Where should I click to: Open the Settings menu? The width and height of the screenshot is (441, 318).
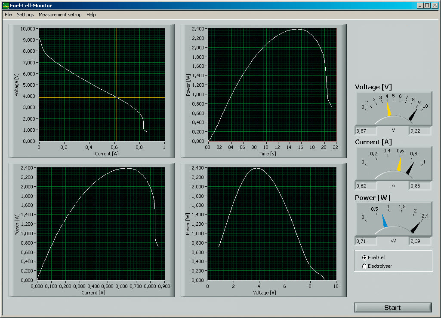[25, 15]
